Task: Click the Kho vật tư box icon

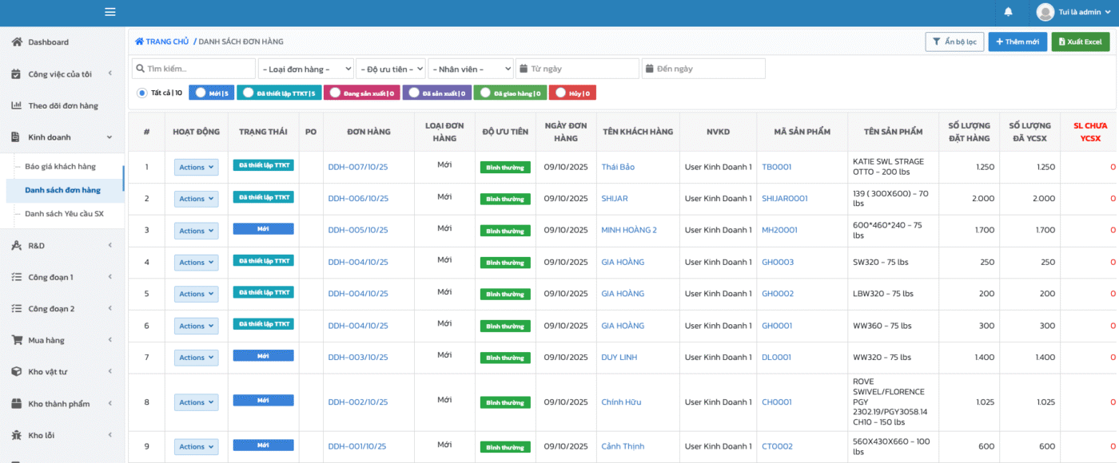Action: coord(17,372)
